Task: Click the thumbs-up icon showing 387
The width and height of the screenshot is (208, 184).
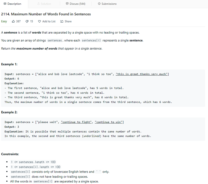Action: (x=13, y=21)
